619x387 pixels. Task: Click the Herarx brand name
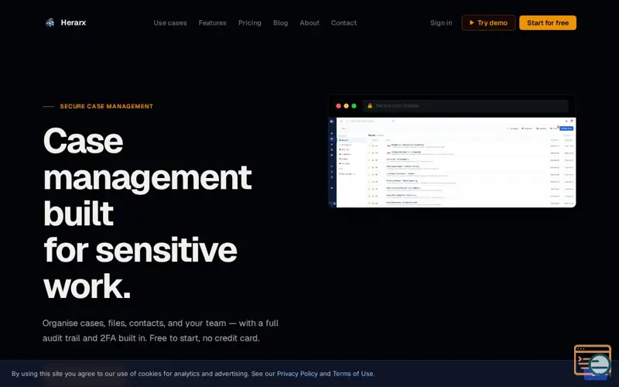coord(74,22)
